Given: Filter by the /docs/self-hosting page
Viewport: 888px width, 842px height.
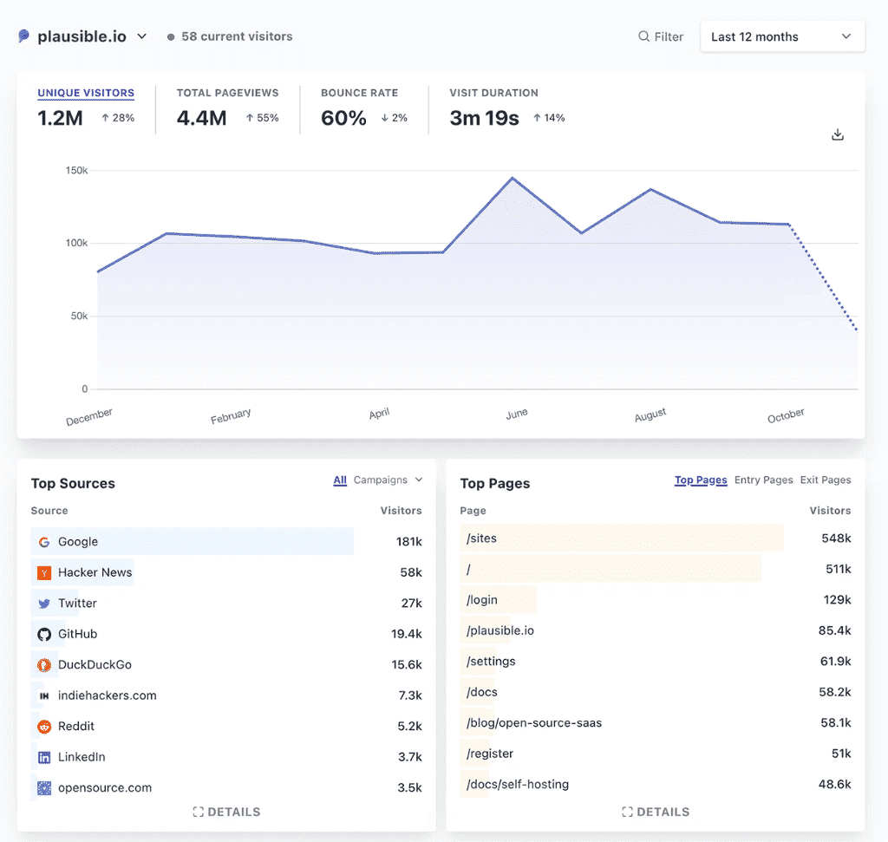Looking at the screenshot, I should click(x=518, y=784).
